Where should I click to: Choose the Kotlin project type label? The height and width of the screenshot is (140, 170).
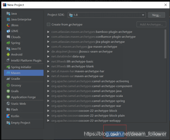coord(15,116)
